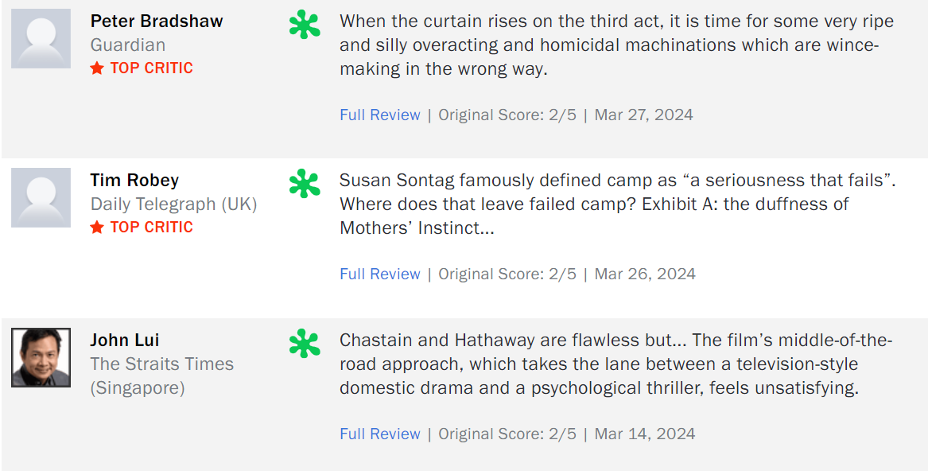Click the green splat icon for Tim Robey's review
Viewport: 928px width, 471px height.
[x=305, y=184]
